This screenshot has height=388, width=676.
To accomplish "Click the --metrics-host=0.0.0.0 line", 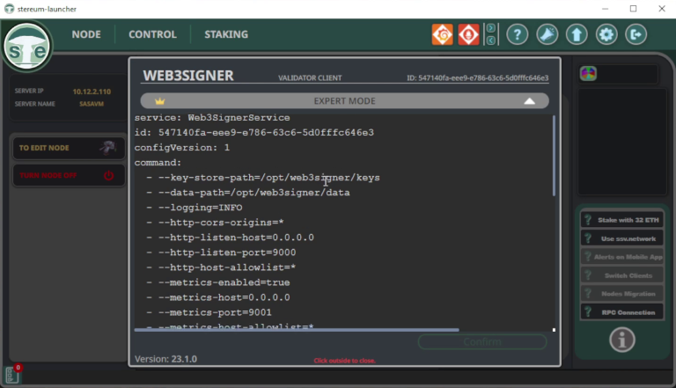I will [x=217, y=297].
